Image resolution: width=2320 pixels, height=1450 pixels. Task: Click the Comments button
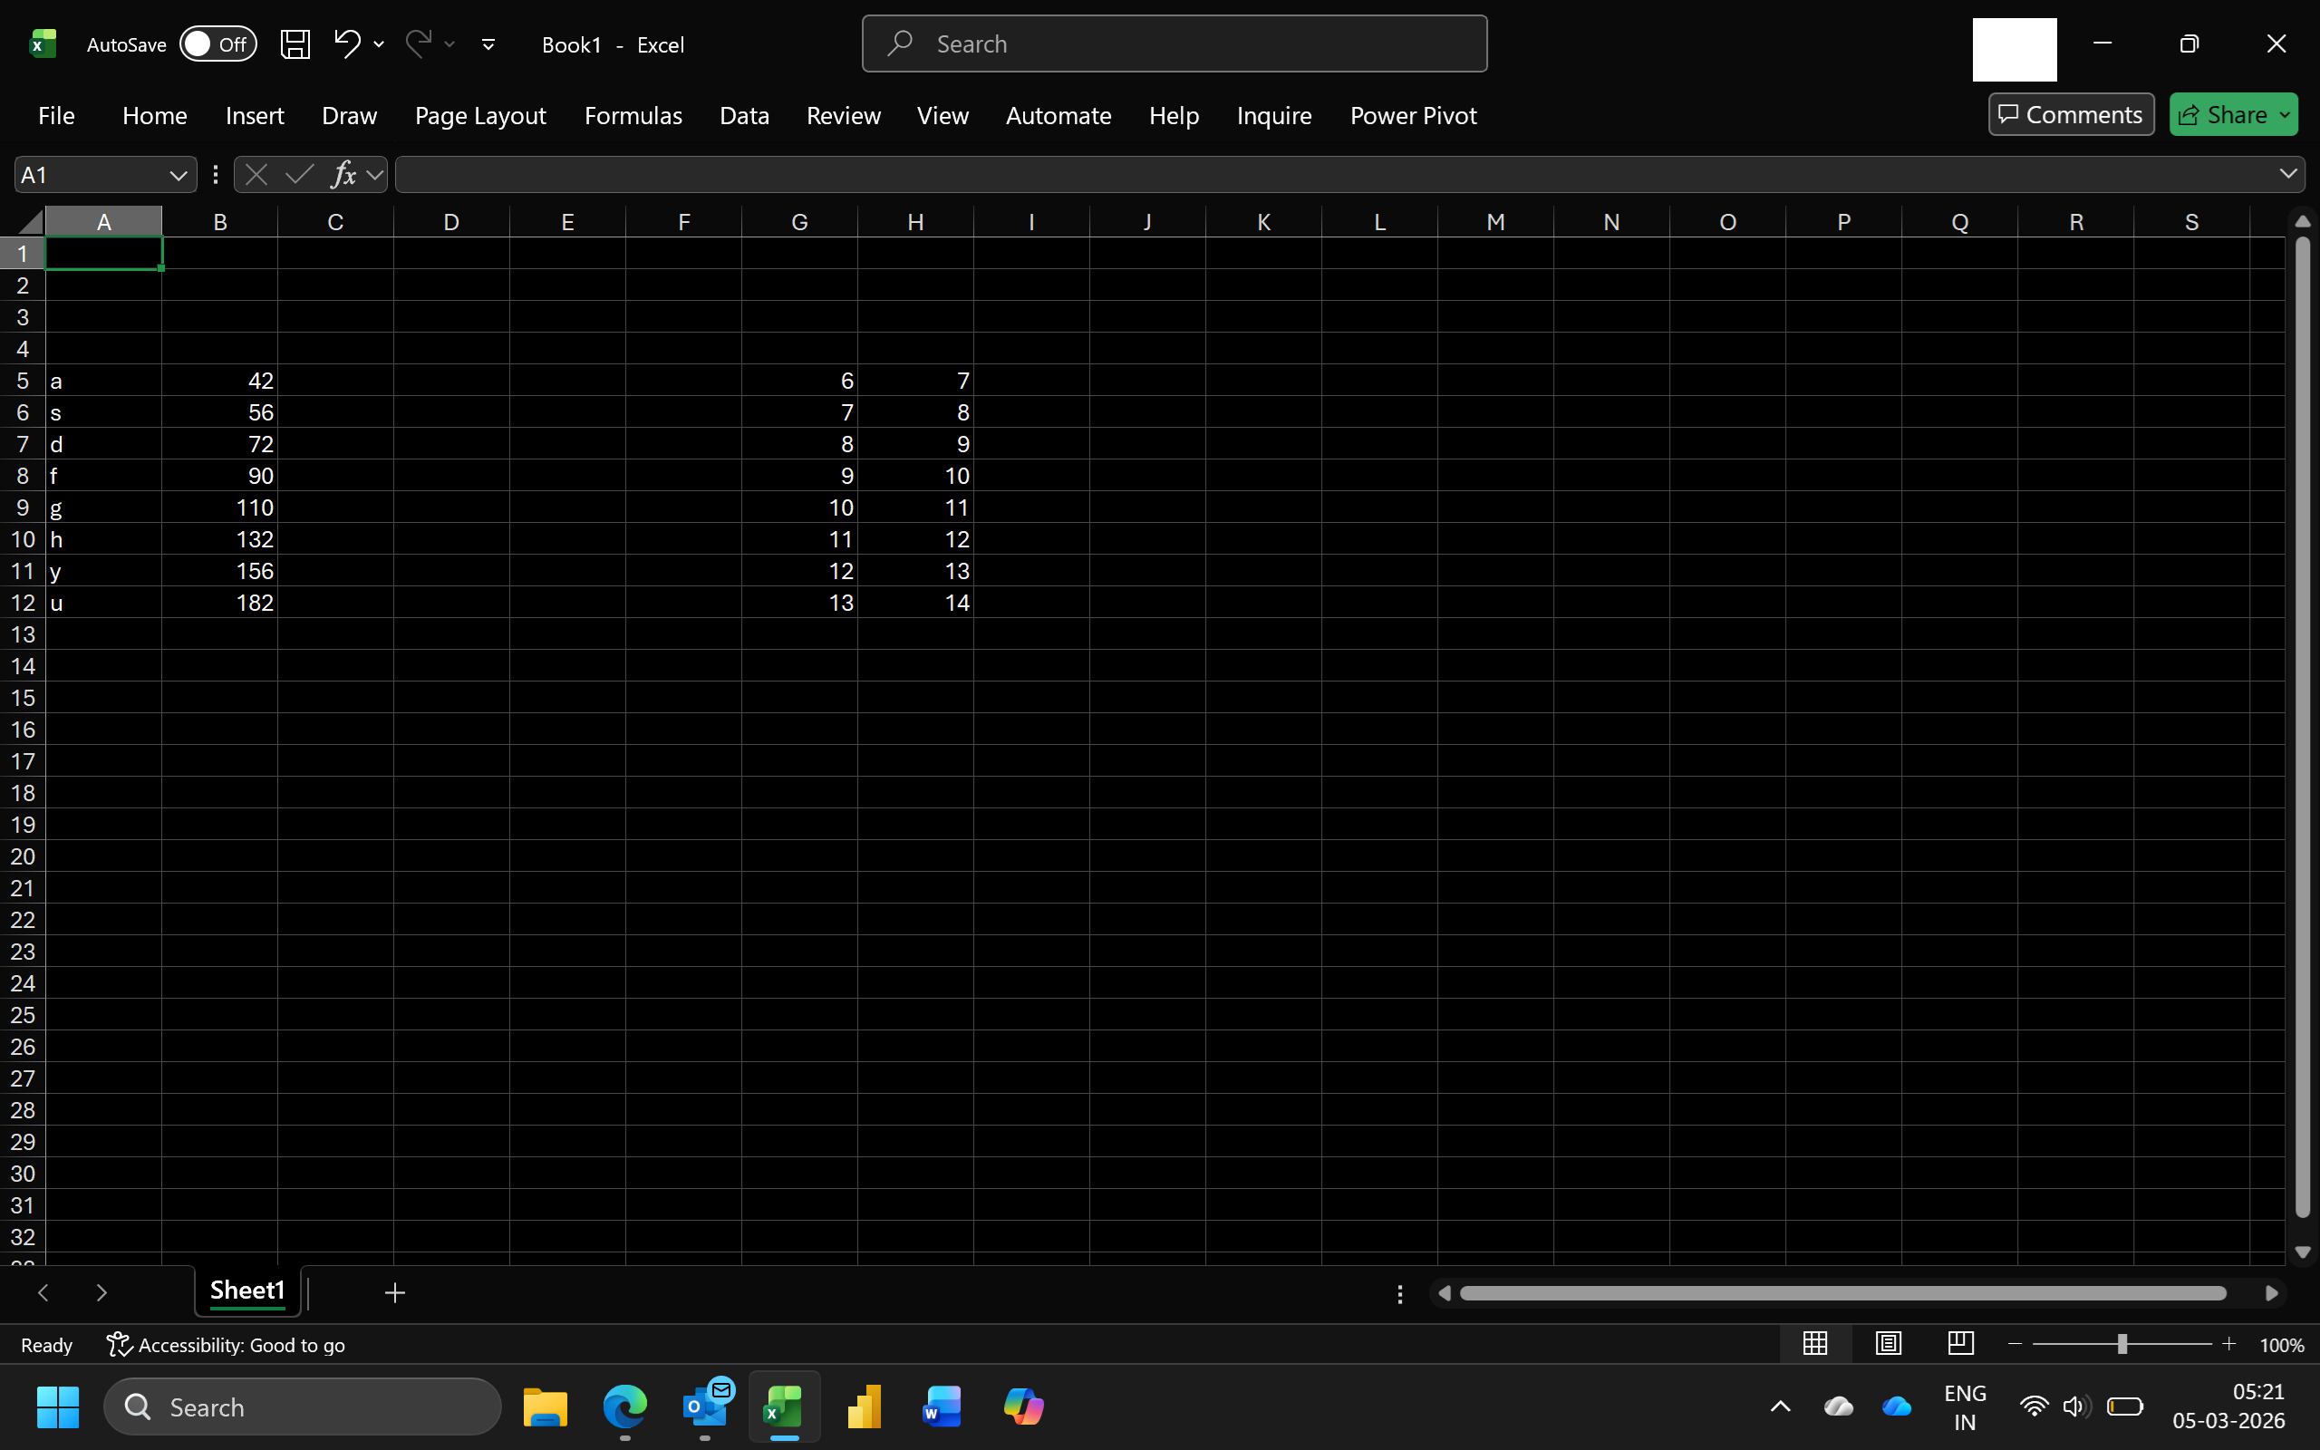tap(2071, 115)
